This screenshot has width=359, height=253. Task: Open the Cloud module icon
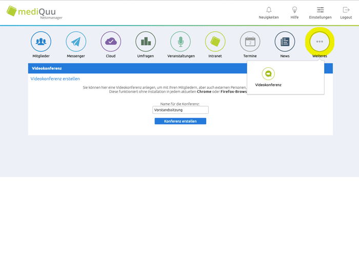(111, 42)
